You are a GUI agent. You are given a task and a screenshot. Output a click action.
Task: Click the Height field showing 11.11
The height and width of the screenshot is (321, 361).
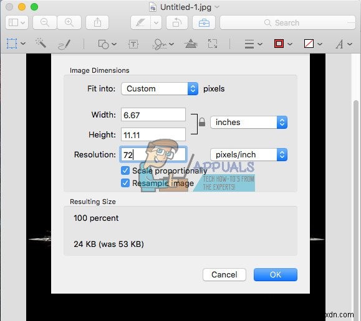(x=153, y=134)
